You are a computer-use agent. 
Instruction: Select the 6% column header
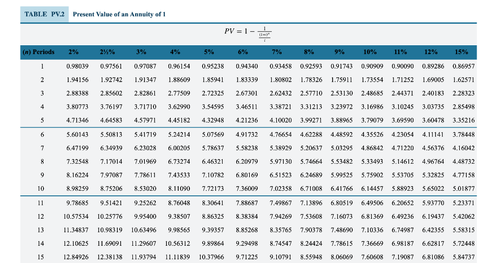[243, 52]
